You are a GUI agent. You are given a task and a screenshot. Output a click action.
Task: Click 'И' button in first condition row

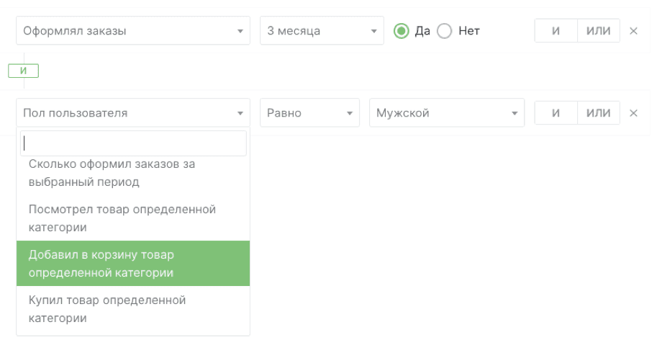tap(556, 30)
